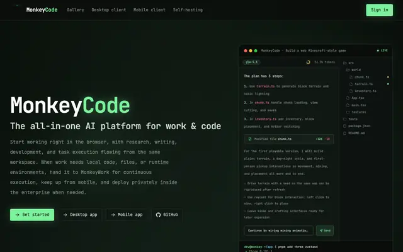The width and height of the screenshot is (403, 252).
Task: Click the dev@monkey terminal prompt
Action: pyautogui.click(x=258, y=247)
